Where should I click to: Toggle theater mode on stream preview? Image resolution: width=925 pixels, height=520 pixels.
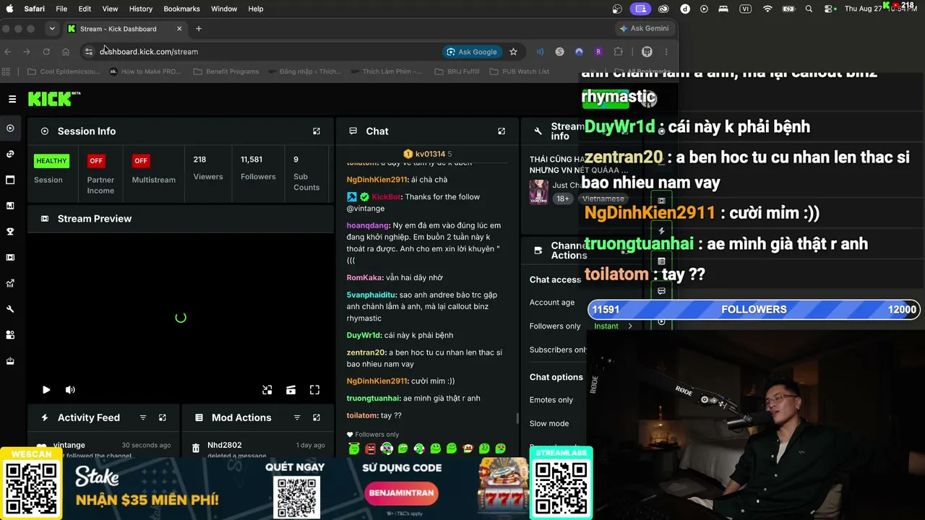coord(291,390)
